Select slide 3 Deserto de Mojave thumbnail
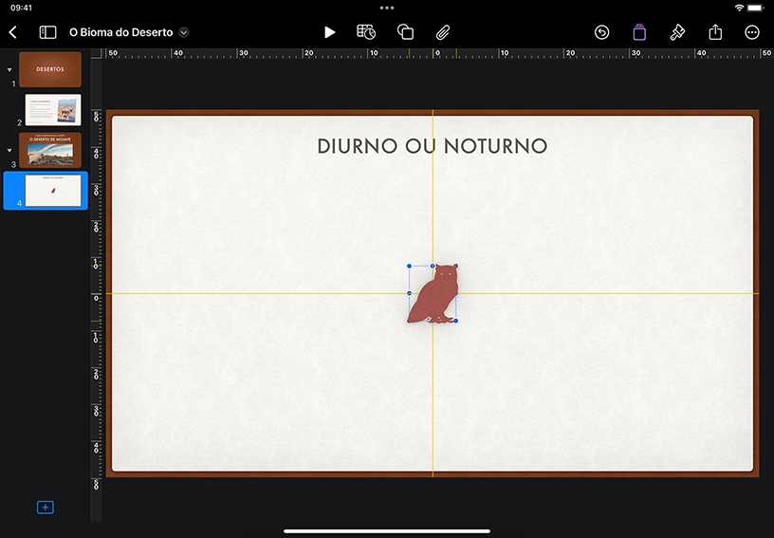This screenshot has height=538, width=774. [50, 150]
